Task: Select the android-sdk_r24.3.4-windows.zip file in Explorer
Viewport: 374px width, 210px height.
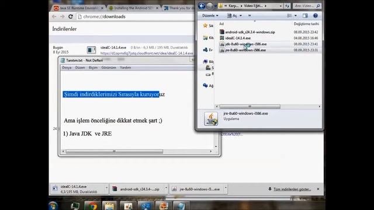Action: pos(250,32)
